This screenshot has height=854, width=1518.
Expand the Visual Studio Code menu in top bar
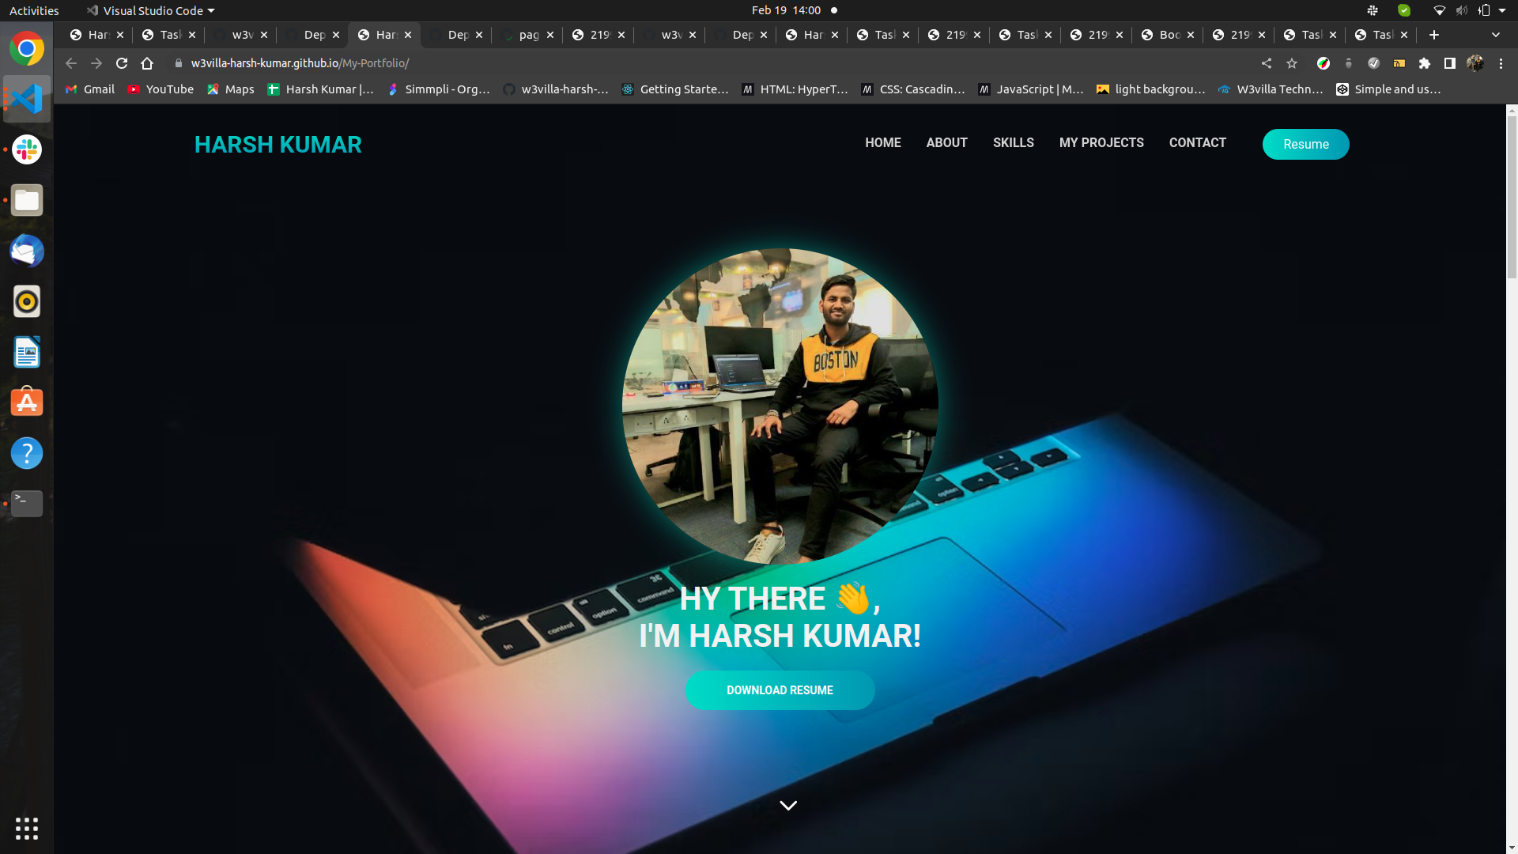click(x=150, y=10)
